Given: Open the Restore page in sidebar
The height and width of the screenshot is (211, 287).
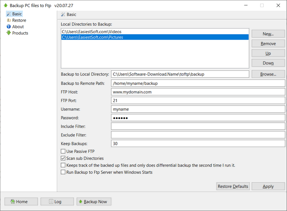Looking at the screenshot, I should 17,20.
